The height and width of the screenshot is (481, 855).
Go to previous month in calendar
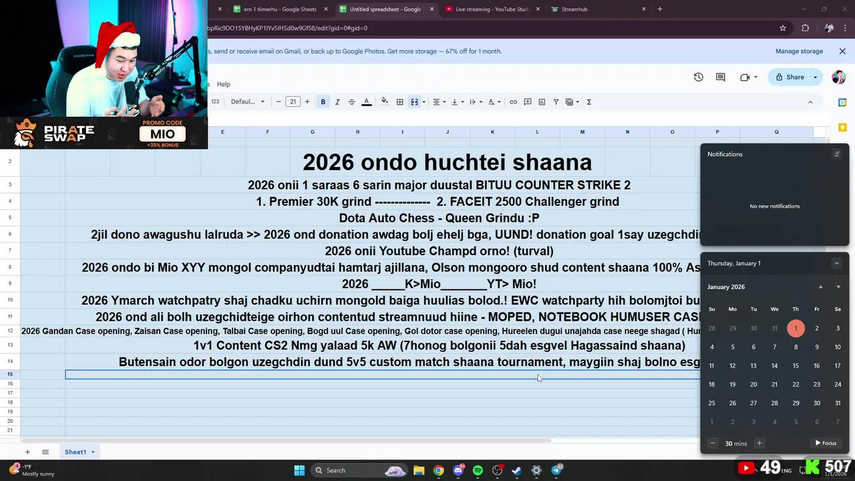point(821,287)
